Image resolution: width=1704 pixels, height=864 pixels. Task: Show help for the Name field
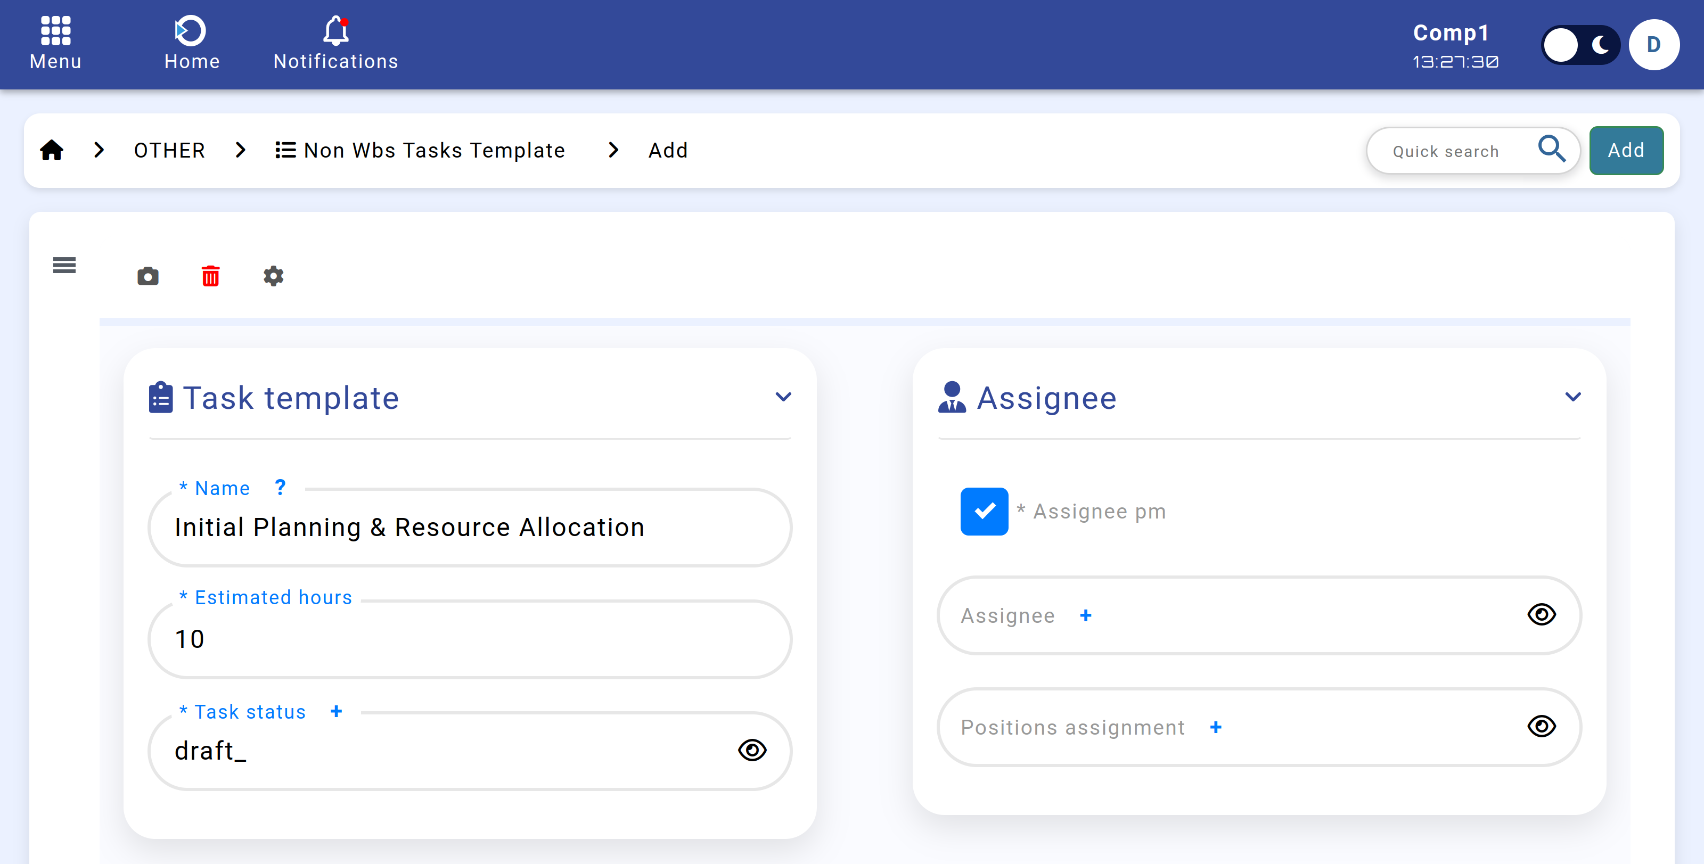click(281, 488)
